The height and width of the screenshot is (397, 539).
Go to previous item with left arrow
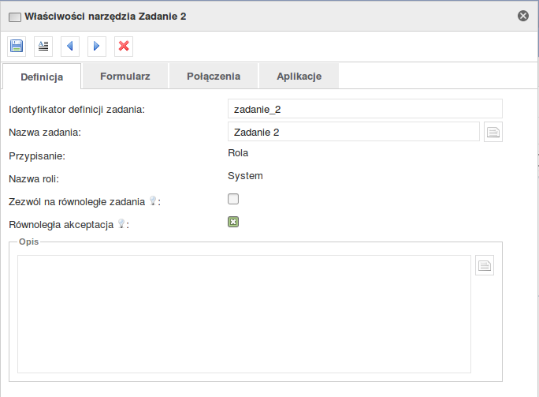coord(70,46)
